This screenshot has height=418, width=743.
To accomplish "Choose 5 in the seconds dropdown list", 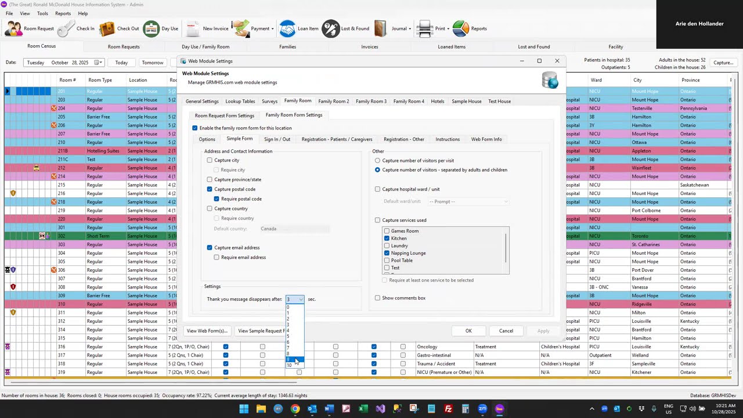I will click(295, 336).
